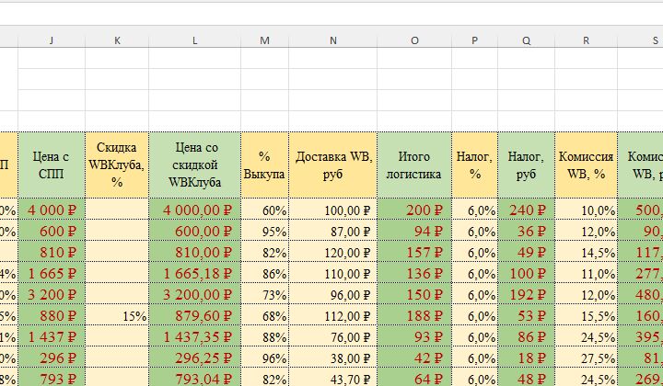The width and height of the screenshot is (663, 386).
Task: Select the '14,5%' commission cell
Action: tap(586, 252)
